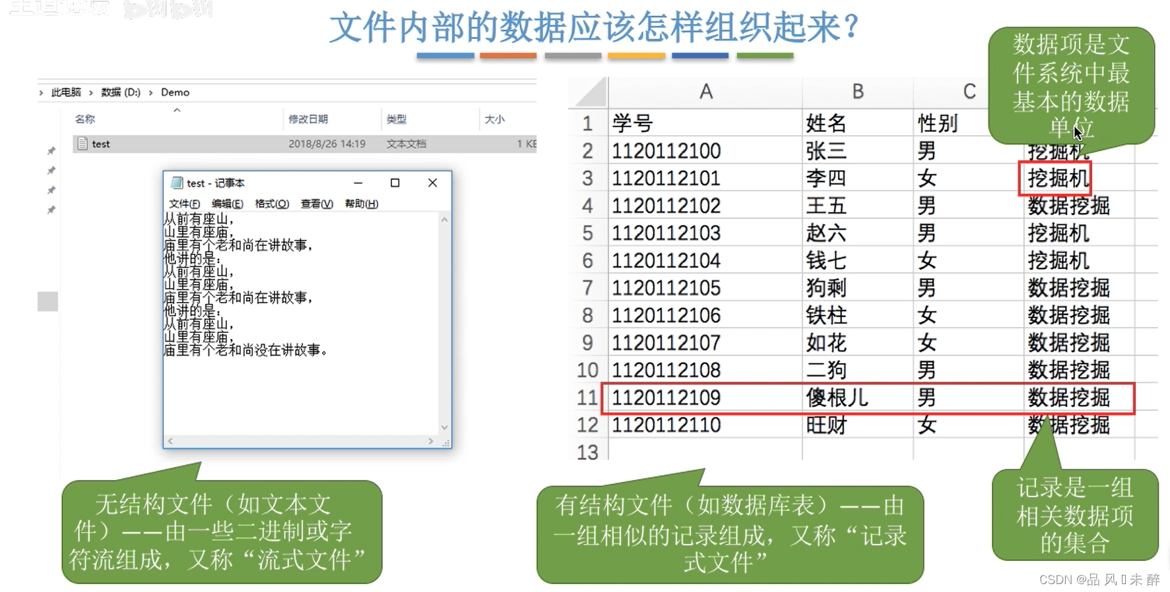Click the cell containing 如花
The width and height of the screenshot is (1170, 592).
coord(858,343)
